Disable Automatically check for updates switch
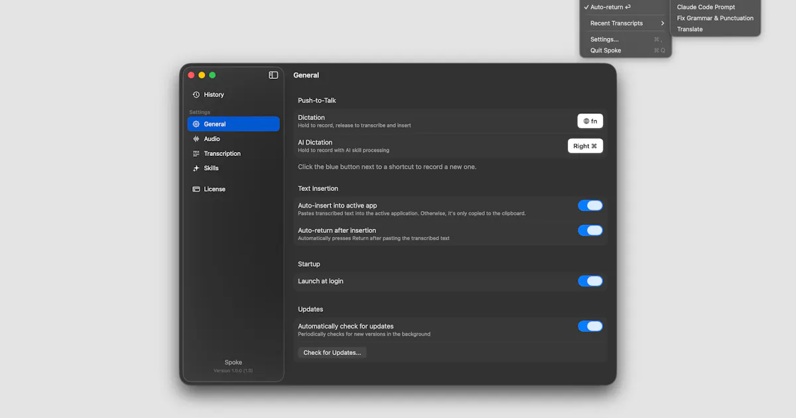The image size is (796, 418). coord(590,326)
